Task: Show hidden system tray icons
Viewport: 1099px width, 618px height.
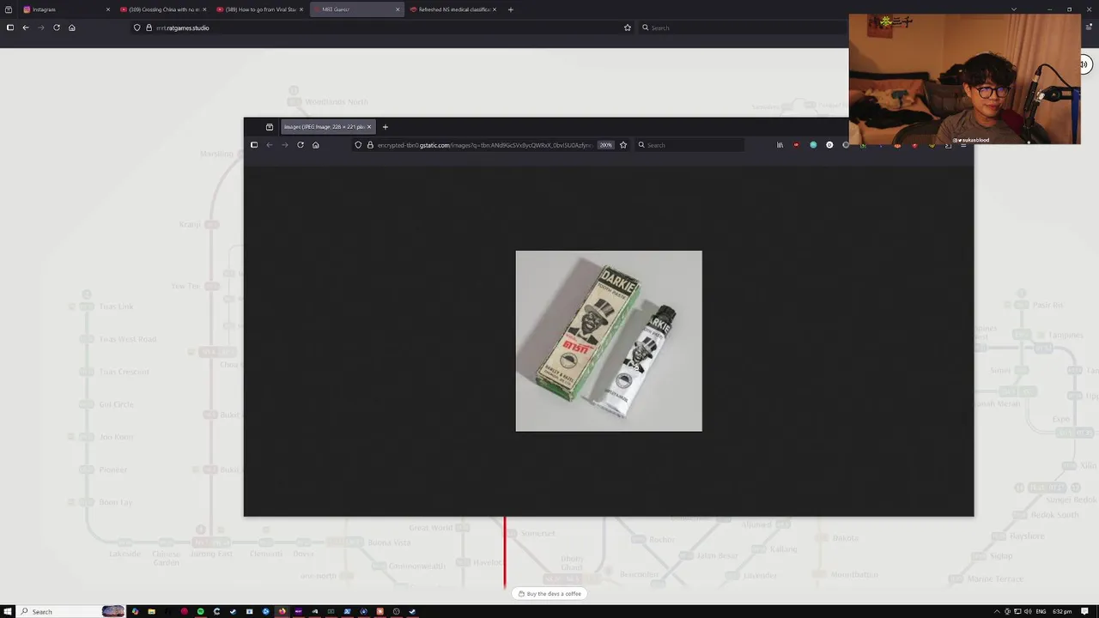Action: (998, 611)
